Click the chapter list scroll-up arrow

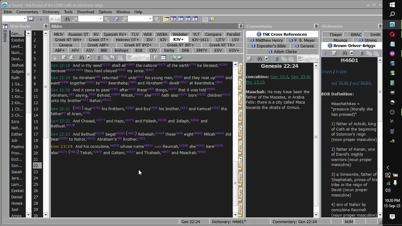click(x=46, y=33)
